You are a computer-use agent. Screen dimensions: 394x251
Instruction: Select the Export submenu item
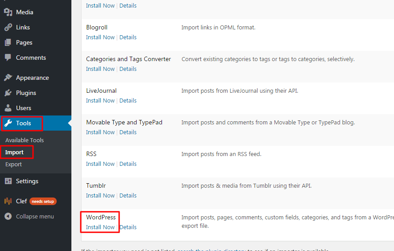tap(13, 164)
